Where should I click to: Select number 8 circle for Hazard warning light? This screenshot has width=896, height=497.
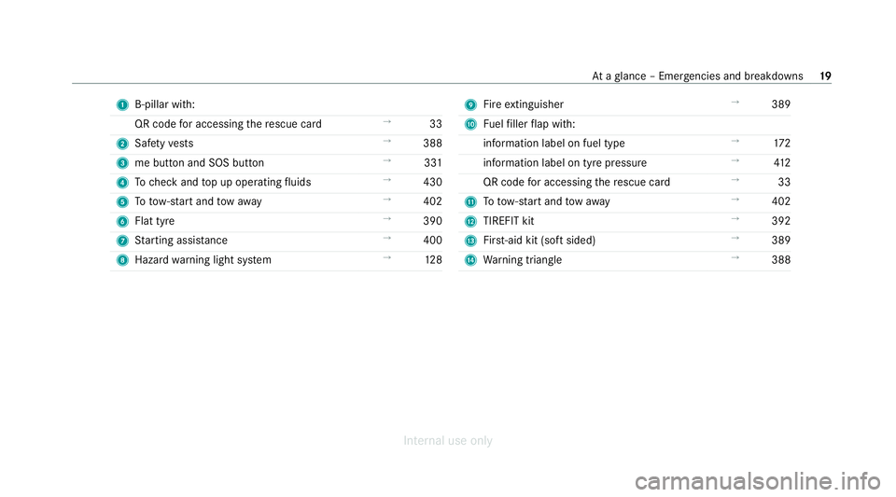(122, 260)
